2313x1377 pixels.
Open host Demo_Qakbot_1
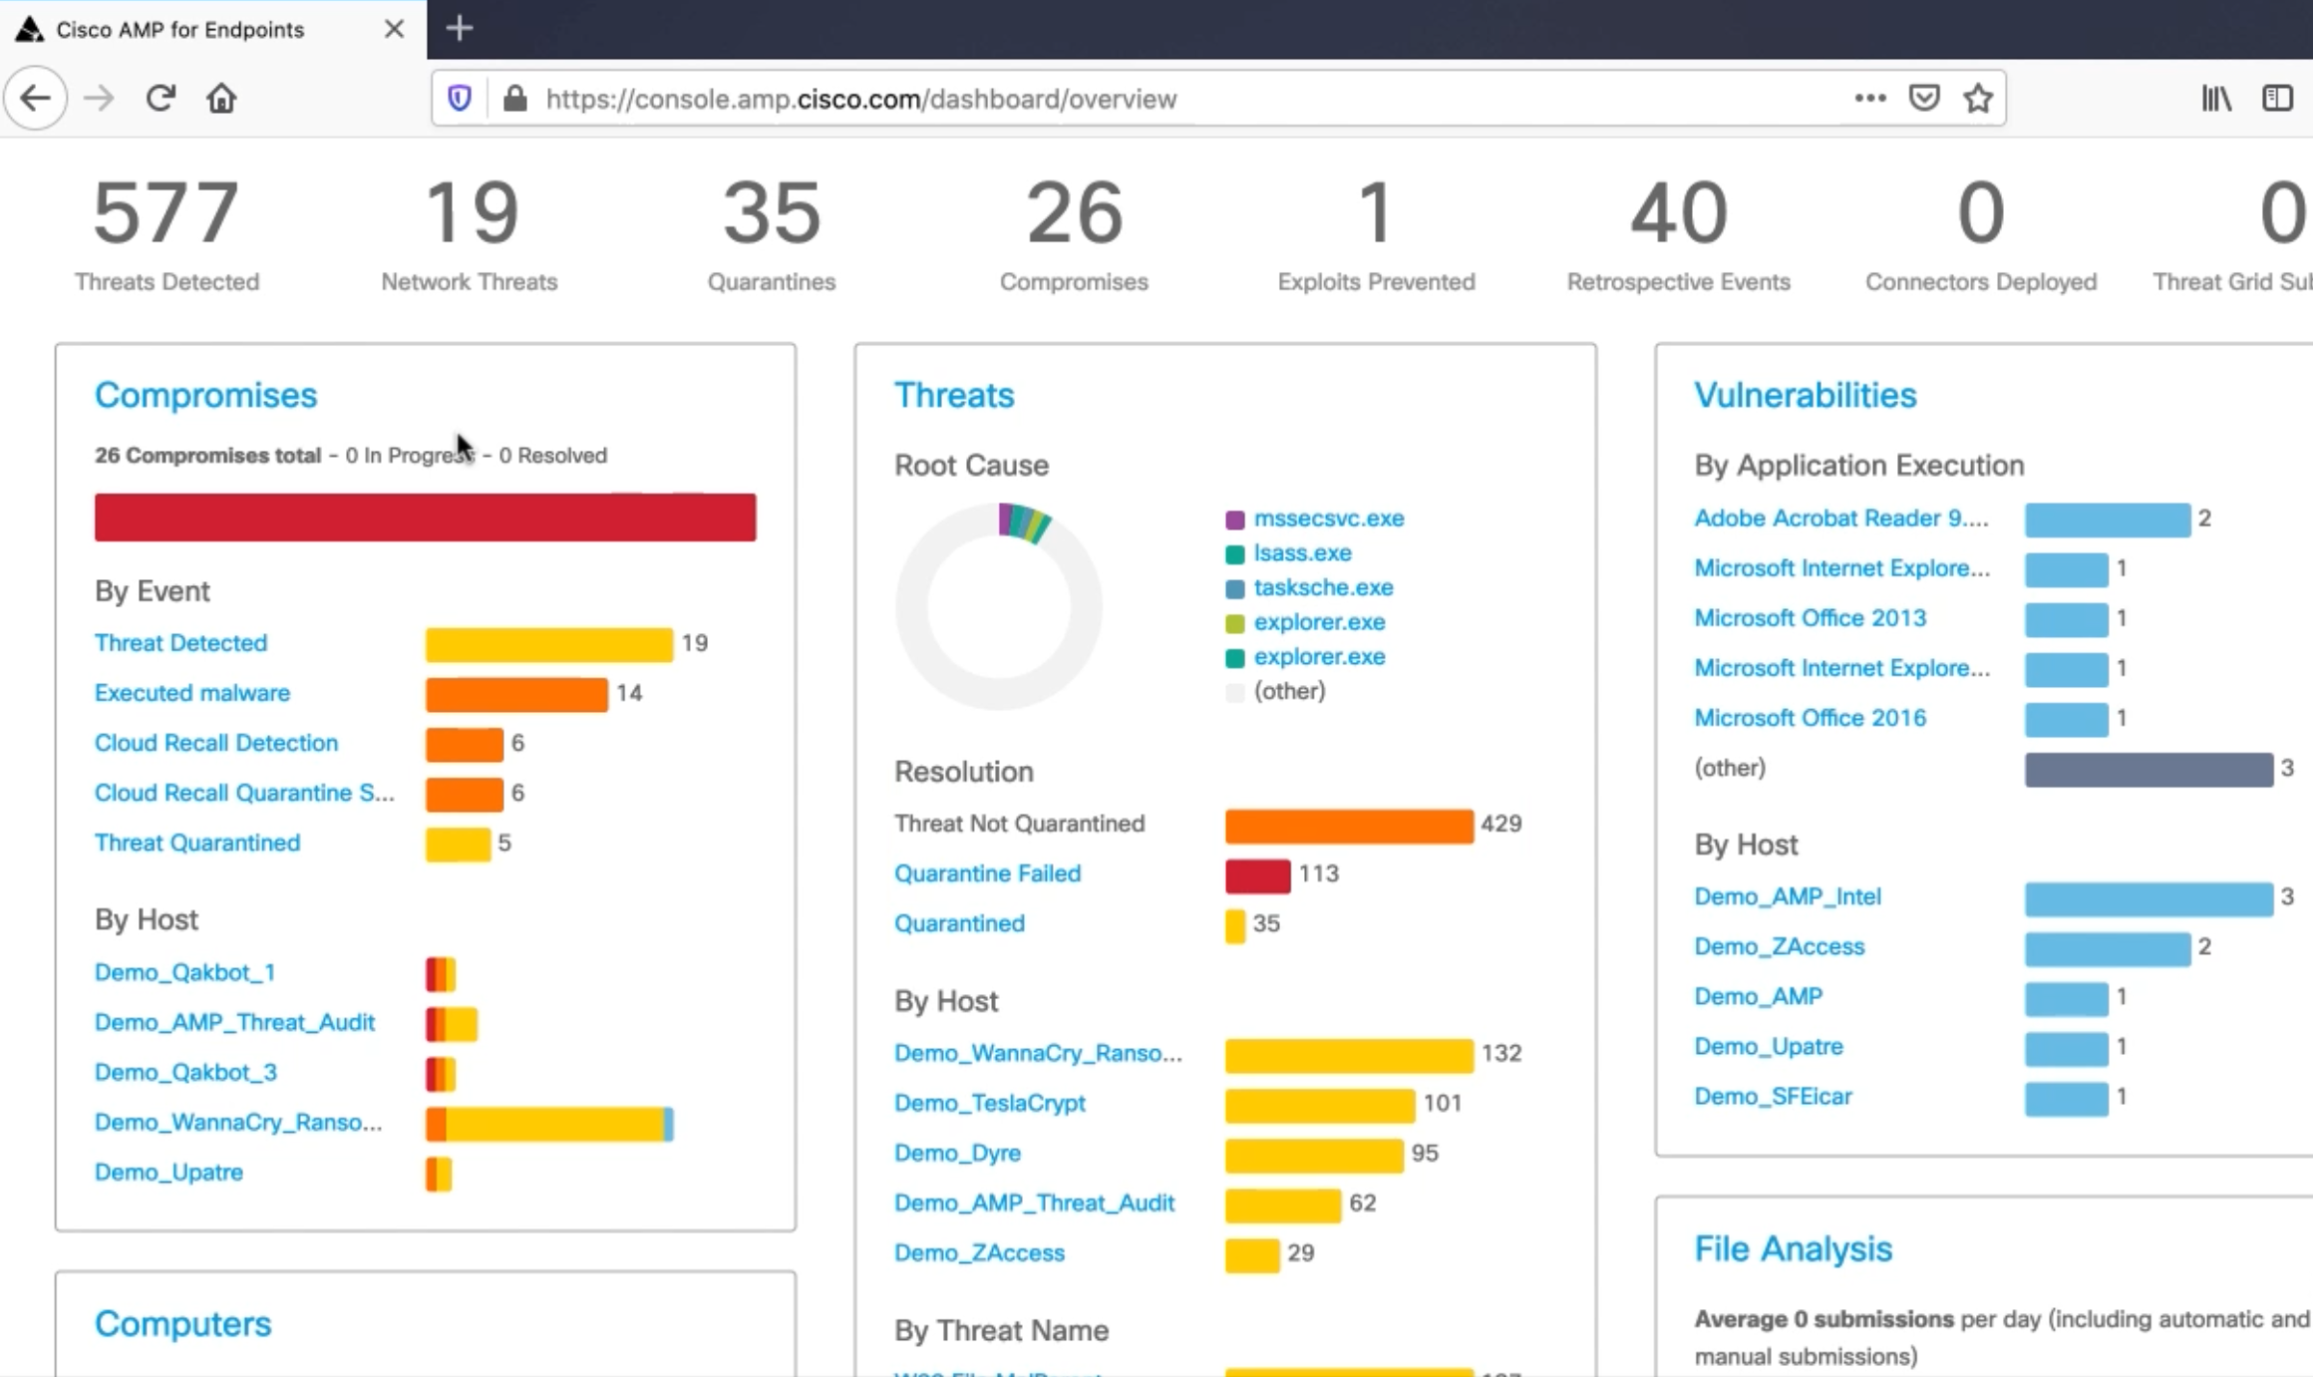tap(185, 972)
